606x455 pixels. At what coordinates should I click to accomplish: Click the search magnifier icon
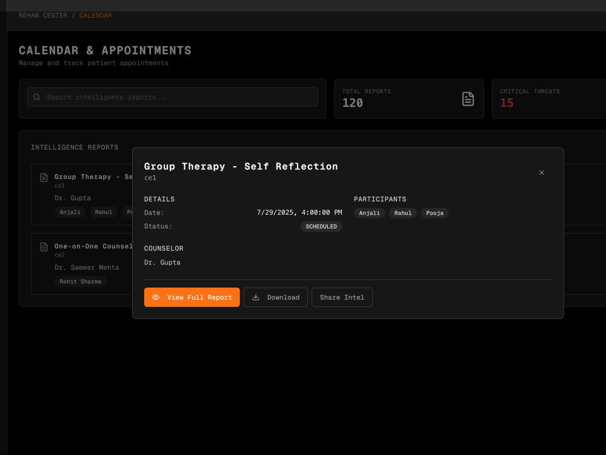coord(37,97)
